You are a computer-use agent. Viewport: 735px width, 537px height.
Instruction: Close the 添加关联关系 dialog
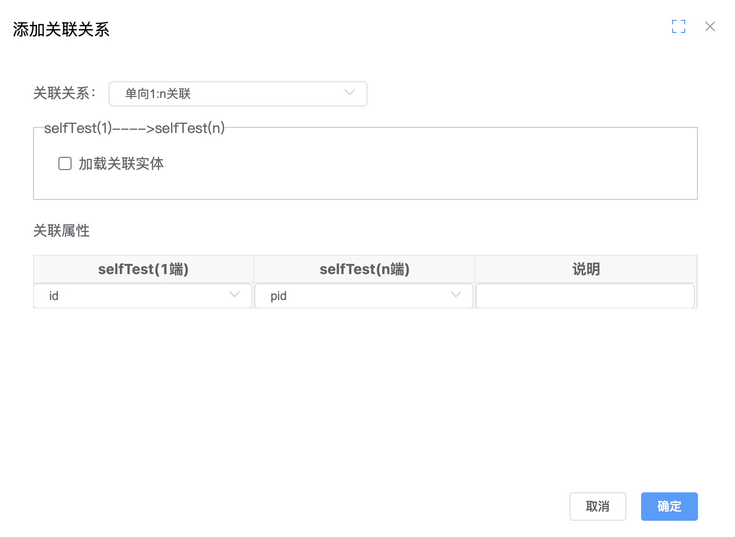tap(710, 26)
